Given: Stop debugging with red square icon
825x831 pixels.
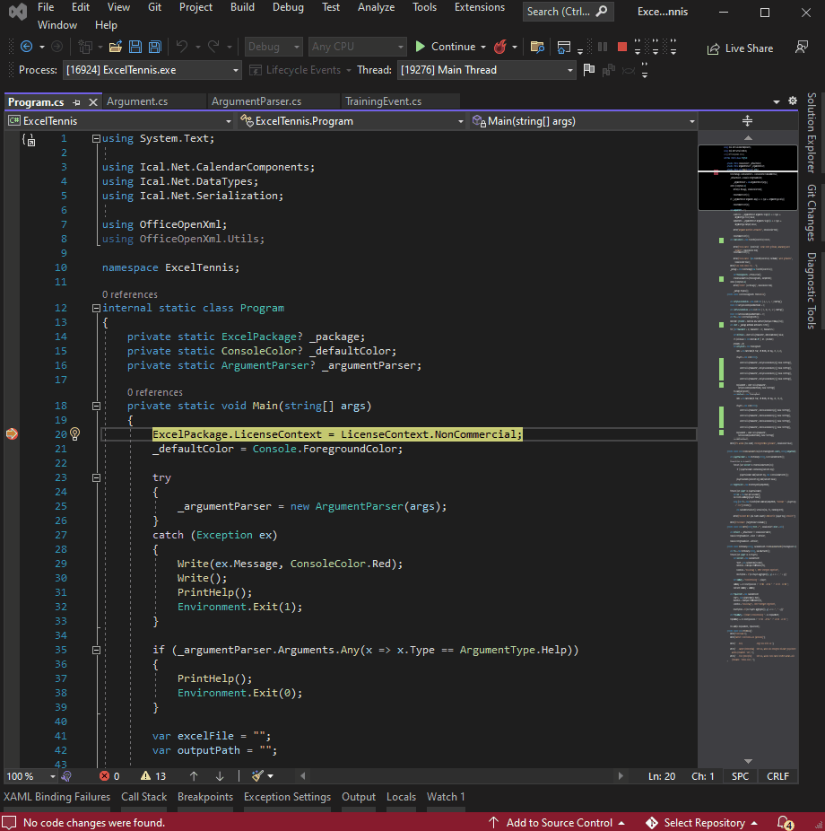Looking at the screenshot, I should [x=622, y=46].
